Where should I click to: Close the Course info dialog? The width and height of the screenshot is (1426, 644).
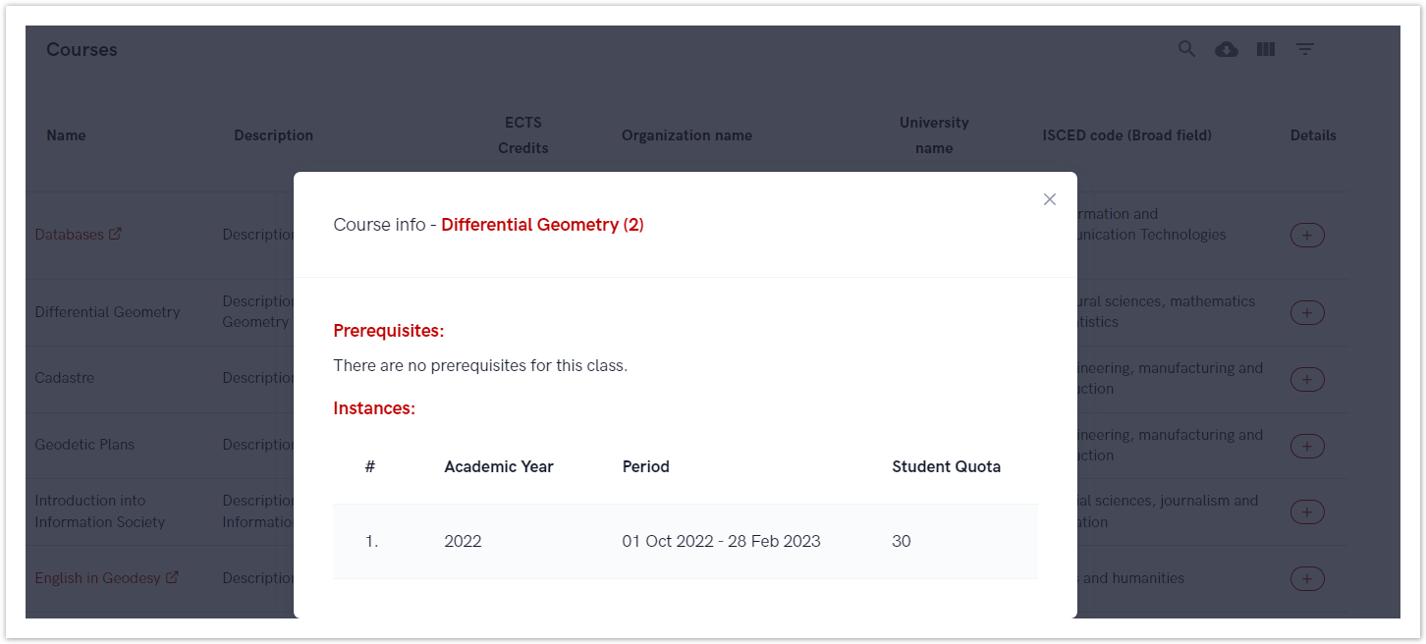point(1049,199)
